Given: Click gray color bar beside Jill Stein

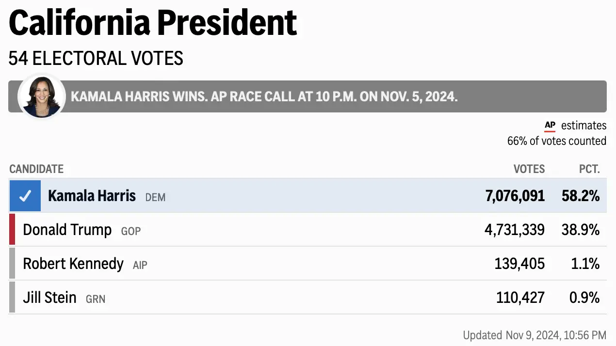Looking at the screenshot, I should click(12, 297).
